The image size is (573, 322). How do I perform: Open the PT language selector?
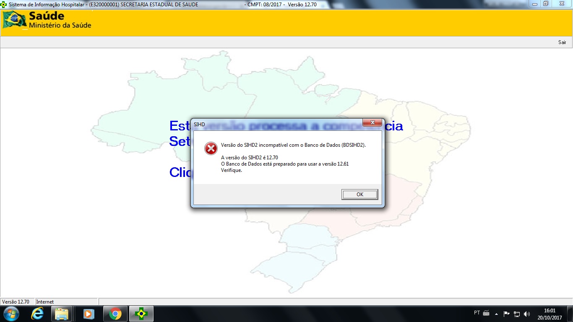tap(478, 314)
